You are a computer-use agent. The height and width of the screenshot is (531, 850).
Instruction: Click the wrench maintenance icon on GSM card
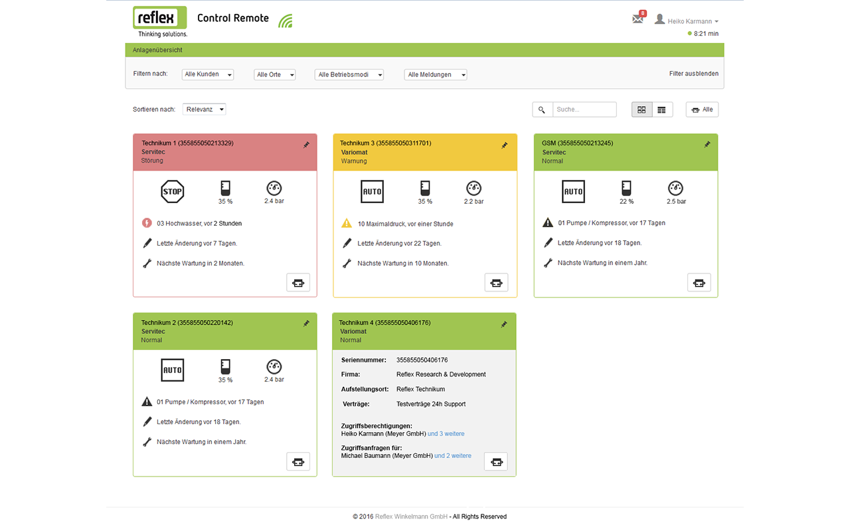click(548, 263)
